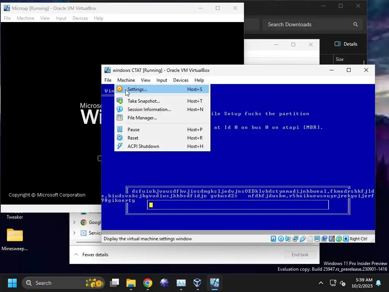
Task: Click USB devices status bar icon
Action: click(x=303, y=239)
